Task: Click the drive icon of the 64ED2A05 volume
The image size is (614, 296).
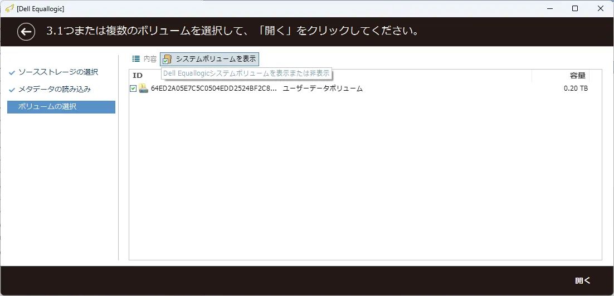Action: click(143, 88)
